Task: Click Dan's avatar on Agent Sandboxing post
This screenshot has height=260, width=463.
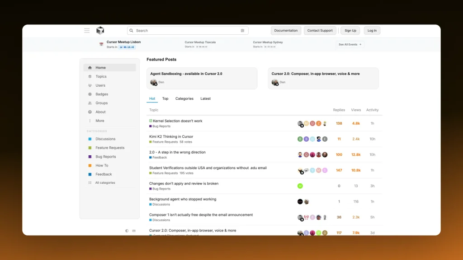Action: (154, 82)
